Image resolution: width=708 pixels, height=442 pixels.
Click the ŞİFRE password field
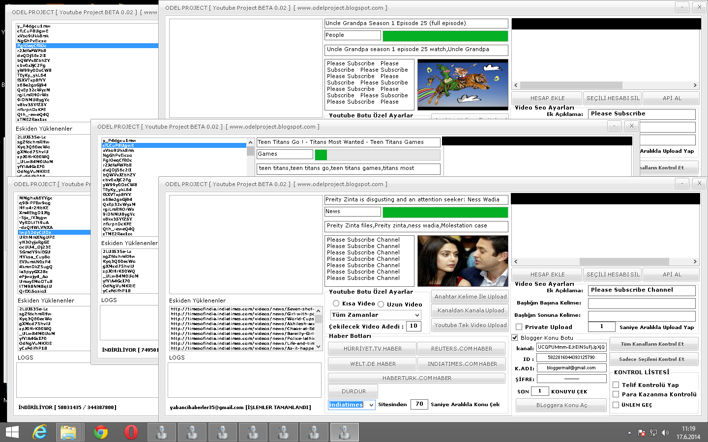point(571,379)
